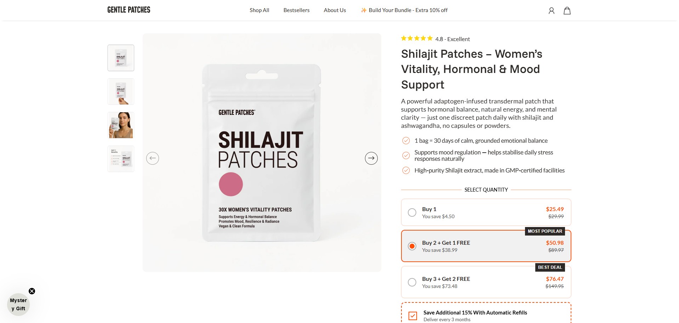The height and width of the screenshot is (323, 679).
Task: Select Buy 2 + Get 1 FREE option
Action: click(412, 246)
